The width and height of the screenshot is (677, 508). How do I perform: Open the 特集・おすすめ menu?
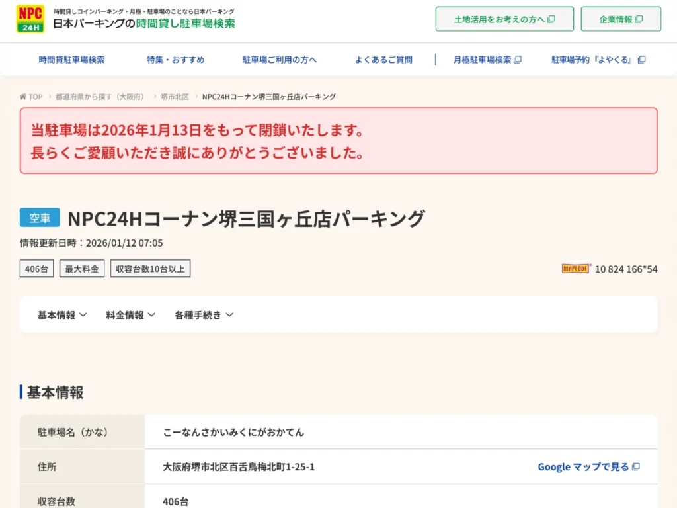[x=175, y=59]
